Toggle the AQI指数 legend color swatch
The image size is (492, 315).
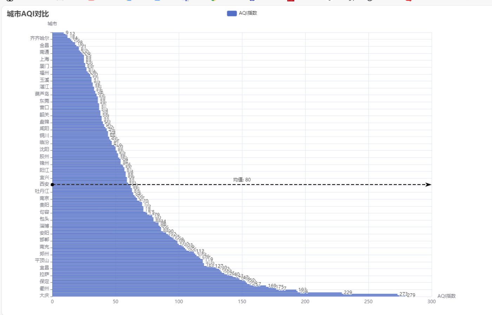[x=232, y=13]
